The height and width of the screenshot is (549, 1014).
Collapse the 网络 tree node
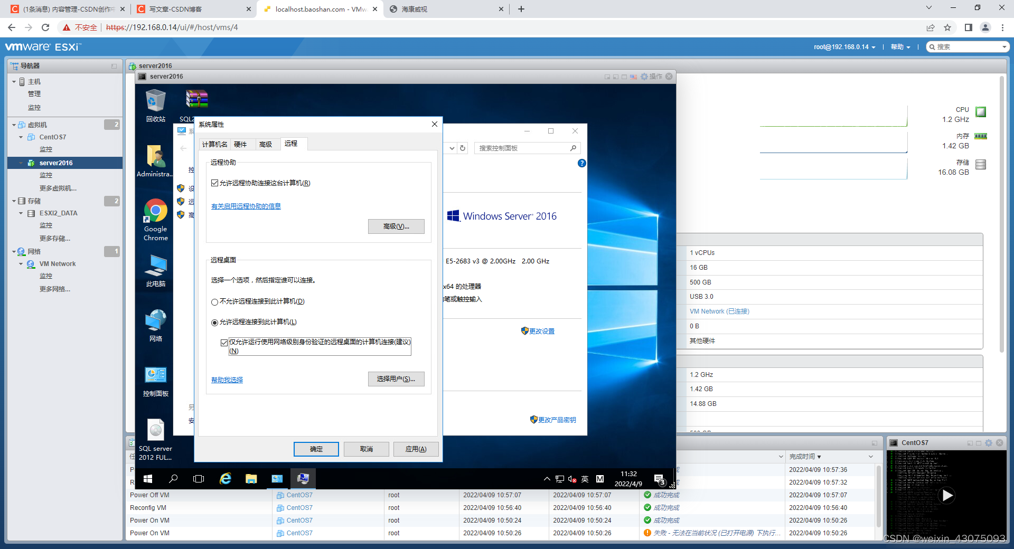tap(14, 252)
